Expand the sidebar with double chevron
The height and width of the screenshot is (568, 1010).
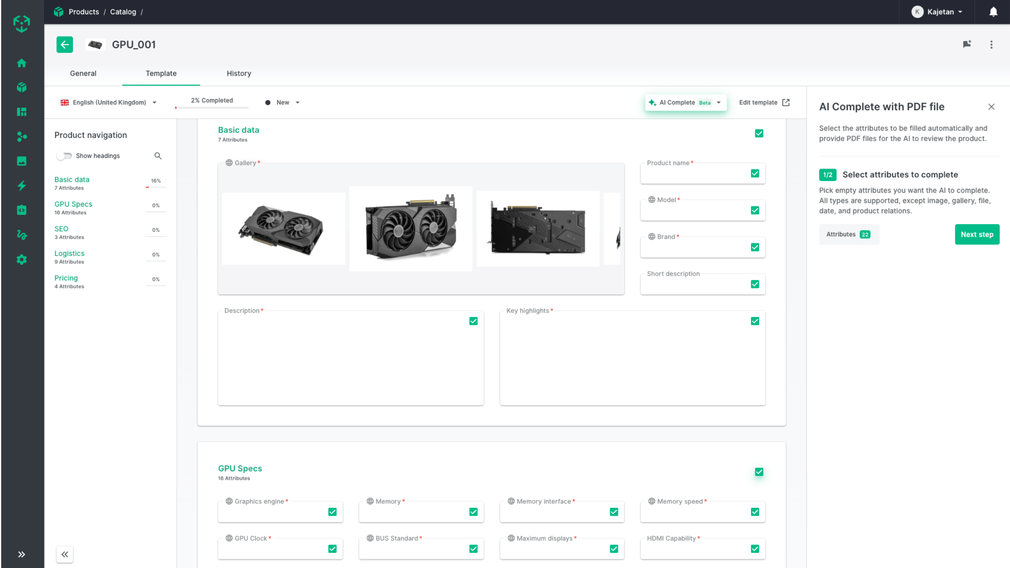point(22,554)
